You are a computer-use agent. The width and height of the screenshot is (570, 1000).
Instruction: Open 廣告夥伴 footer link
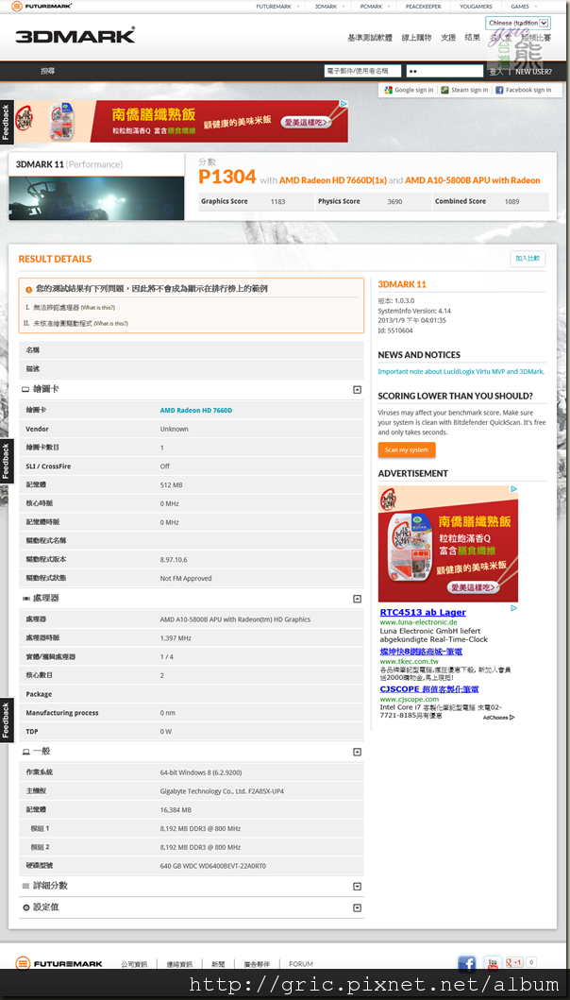coord(257,964)
